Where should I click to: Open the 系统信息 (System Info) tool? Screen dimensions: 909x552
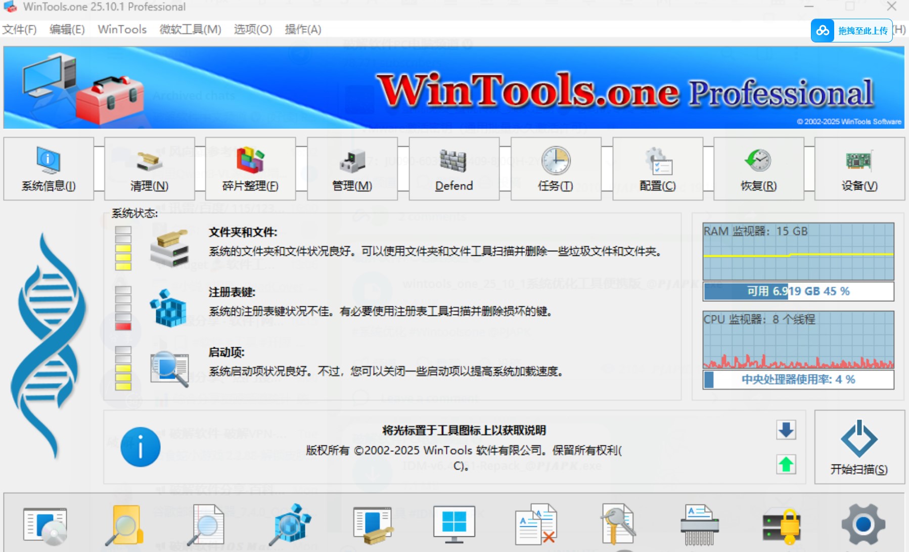[x=49, y=169]
